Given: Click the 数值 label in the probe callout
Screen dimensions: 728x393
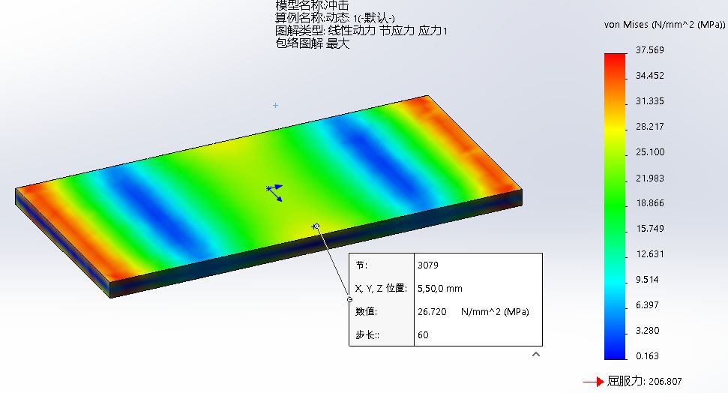Looking at the screenshot, I should [367, 312].
